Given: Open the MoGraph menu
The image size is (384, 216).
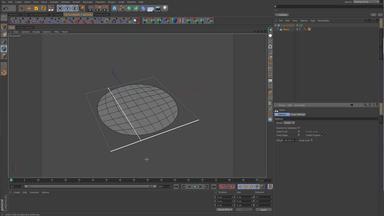Looking at the screenshot, I should 88,2.
